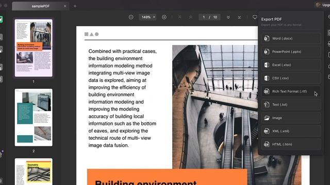Viewport: 330px width, 185px height.
Task: Go to the previous page arrow icon
Action: pyautogui.click(x=191, y=17)
